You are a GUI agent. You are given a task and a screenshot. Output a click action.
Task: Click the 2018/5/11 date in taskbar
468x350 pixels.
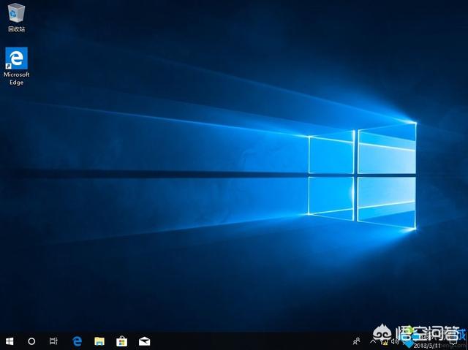427,346
